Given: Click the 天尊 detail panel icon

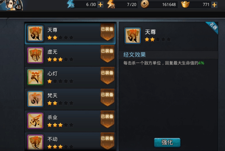Looking at the screenshot, I should tap(133, 36).
